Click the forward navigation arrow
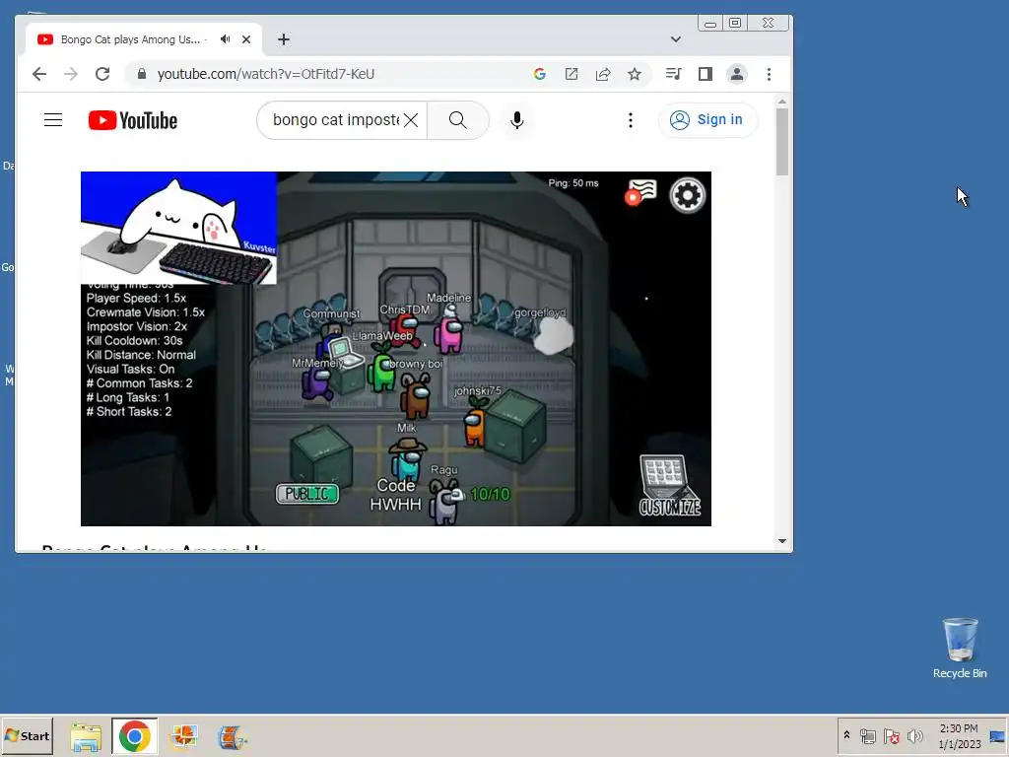This screenshot has height=757, width=1009. 71,74
